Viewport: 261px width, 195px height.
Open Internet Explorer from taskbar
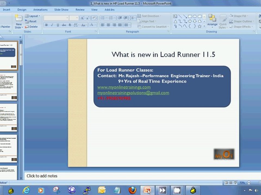pos(26,190)
